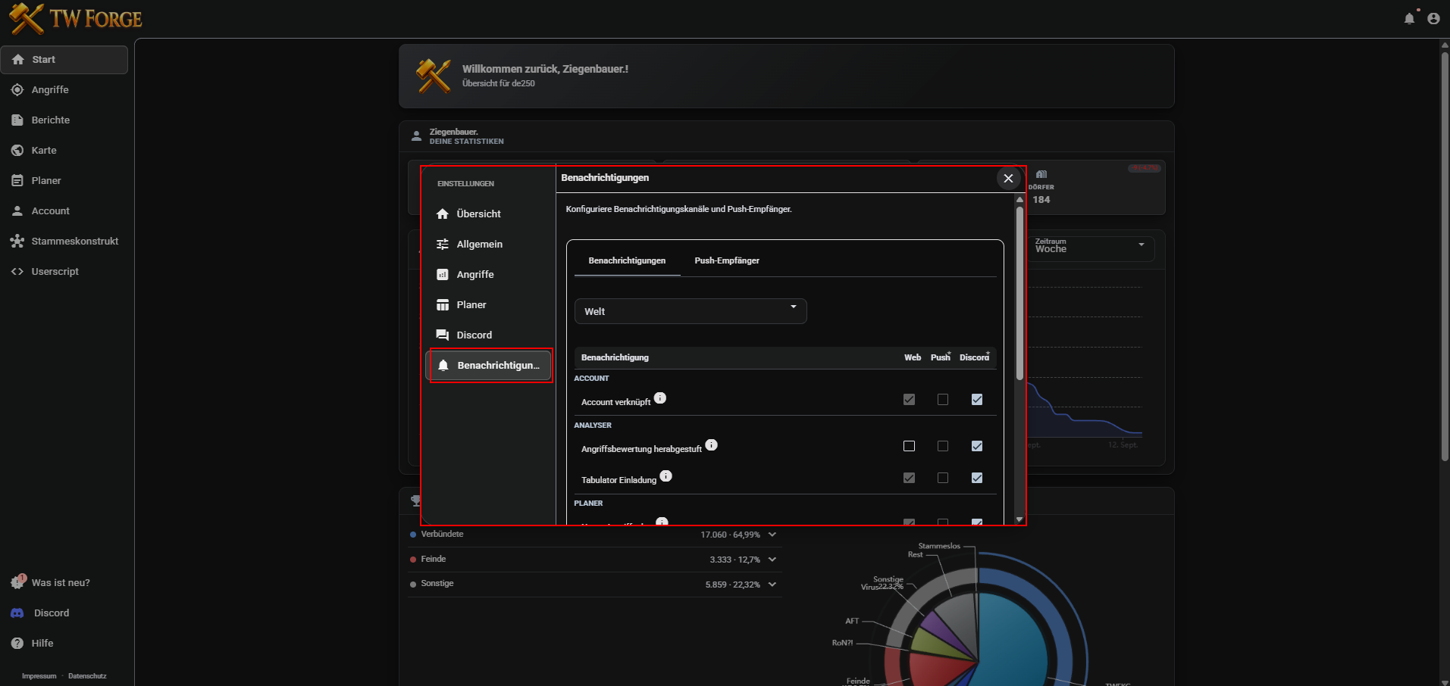Open the Impressum link
This screenshot has height=686, width=1450.
[x=39, y=676]
